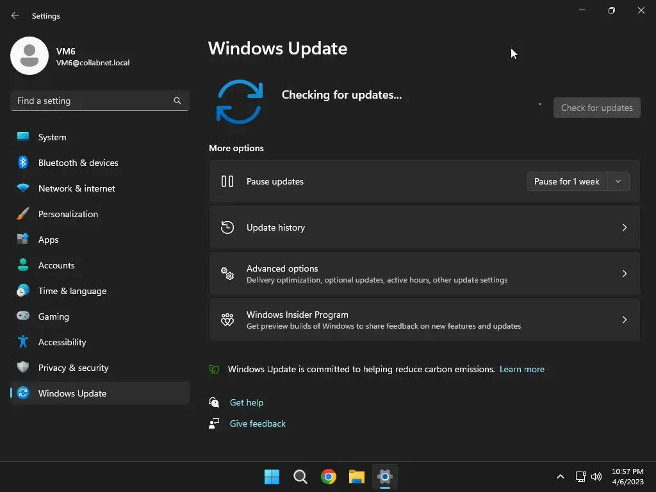Click the pause bars icon beside Pause updates
The width and height of the screenshot is (656, 492).
point(227,181)
